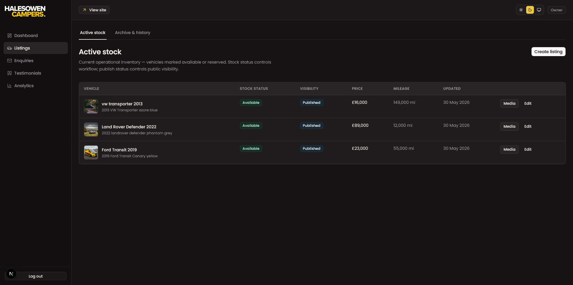573x285 pixels.
Task: Click the 12,000 mi mileage
Action: (x=403, y=125)
